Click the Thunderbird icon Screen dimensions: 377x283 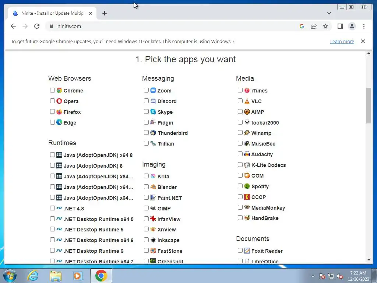tap(153, 133)
